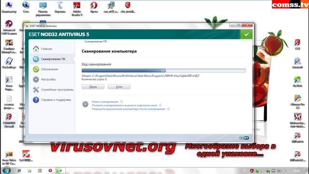309x174 pixels.
Task: Open the Network desktop icon
Action: click(x=26, y=7)
